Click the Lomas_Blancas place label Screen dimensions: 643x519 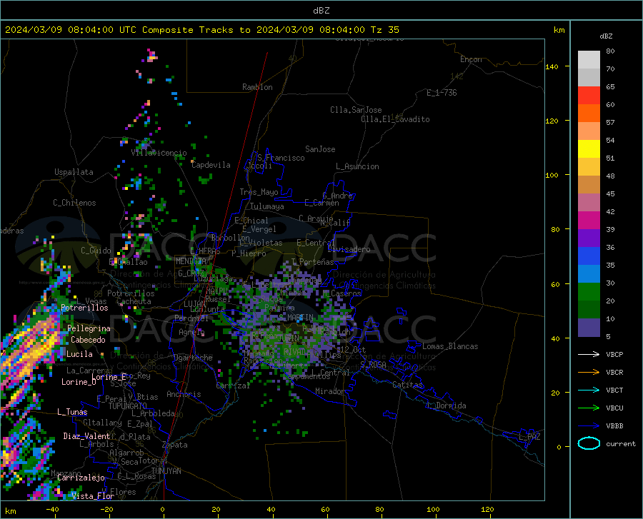pyautogui.click(x=450, y=346)
